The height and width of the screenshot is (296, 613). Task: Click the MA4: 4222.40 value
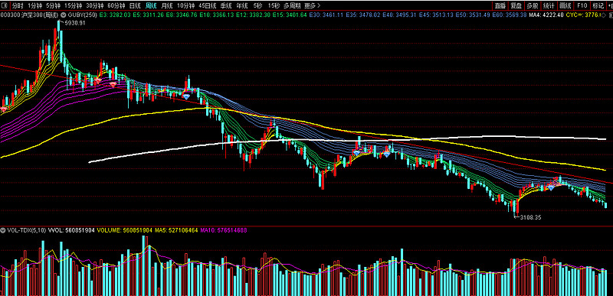[x=547, y=15]
